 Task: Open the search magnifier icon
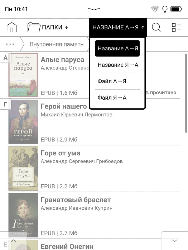156,27
